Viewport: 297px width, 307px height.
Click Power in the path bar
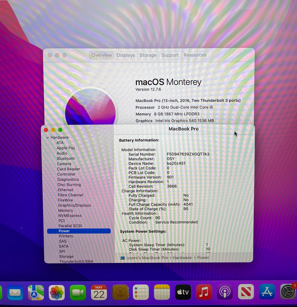(x=203, y=257)
